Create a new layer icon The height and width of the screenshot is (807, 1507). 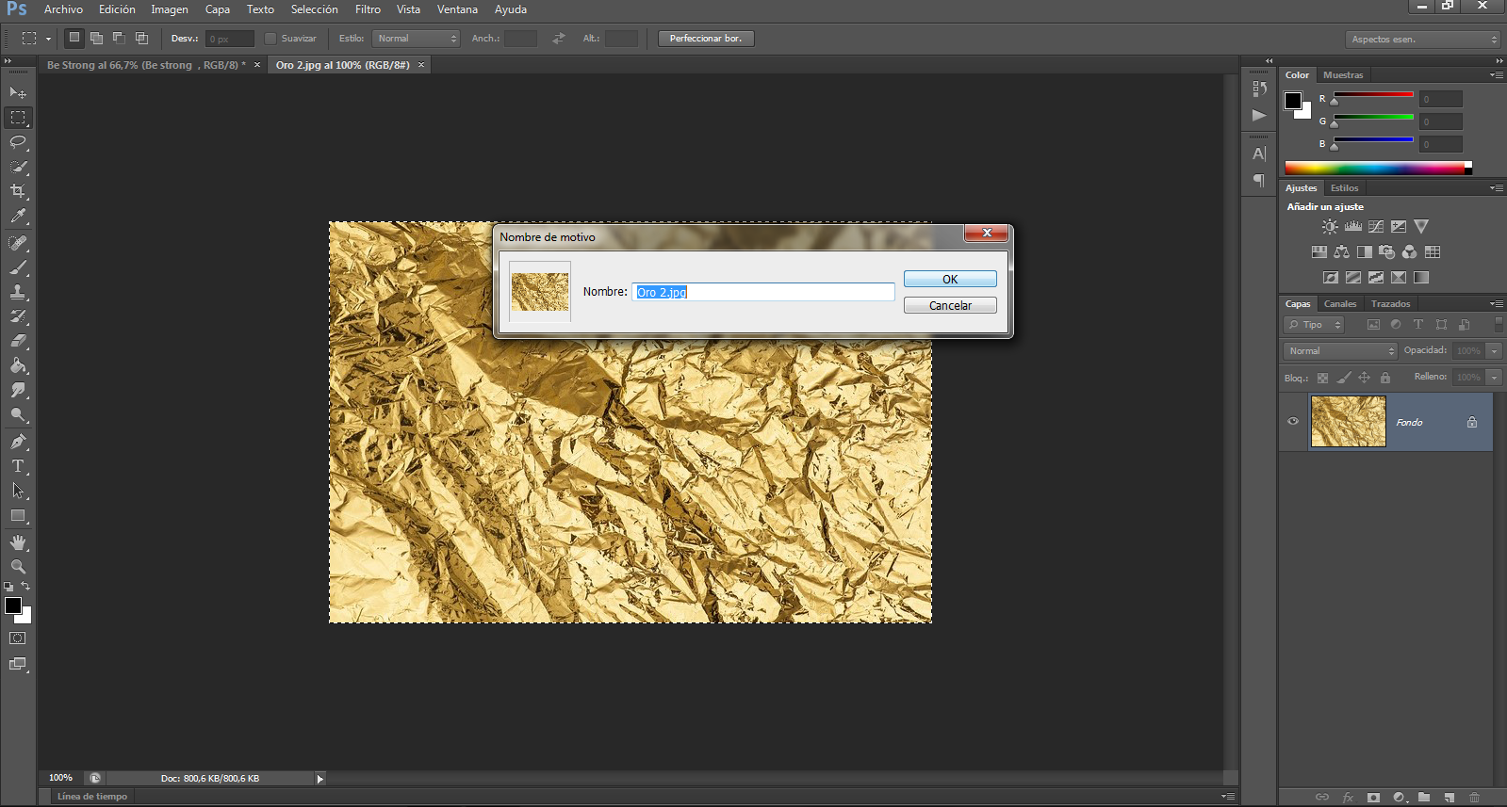[x=1450, y=798]
